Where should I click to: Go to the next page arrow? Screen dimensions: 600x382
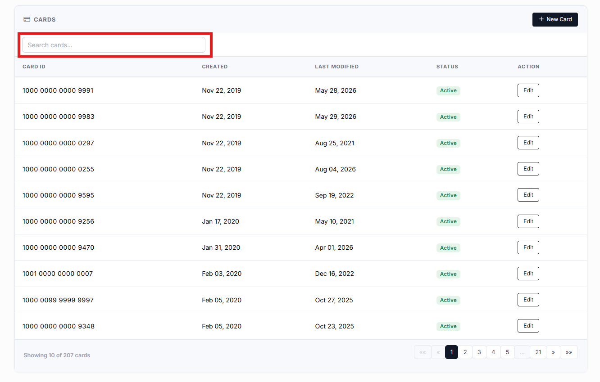(553, 352)
